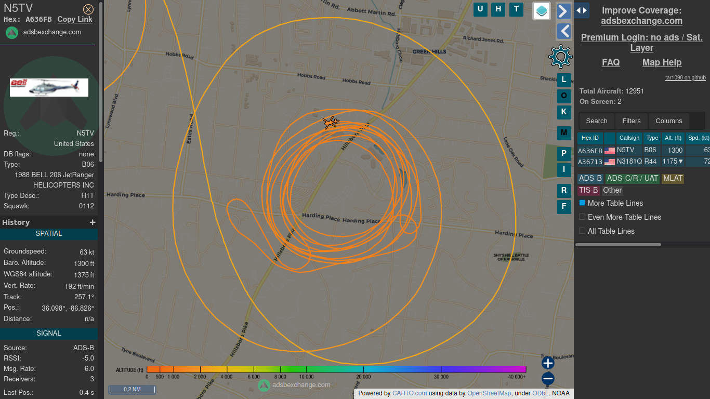The width and height of the screenshot is (710, 399).
Task: Open the Map Help link
Action: (x=662, y=62)
